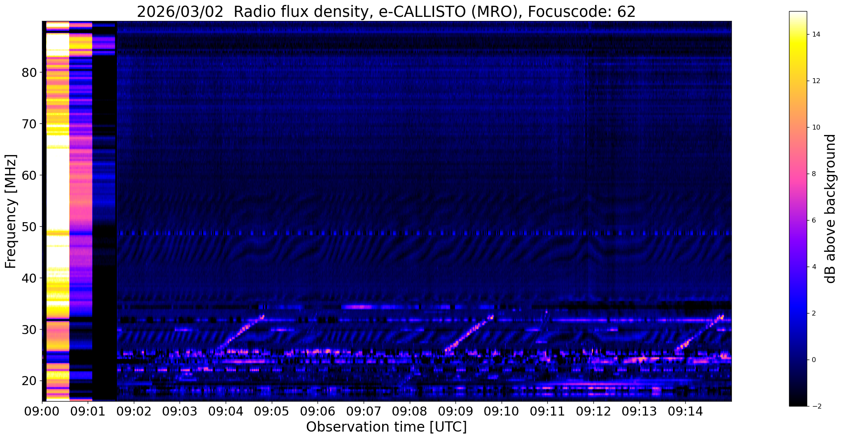Click the 09:09 time tick label
The width and height of the screenshot is (843, 439).
(455, 411)
